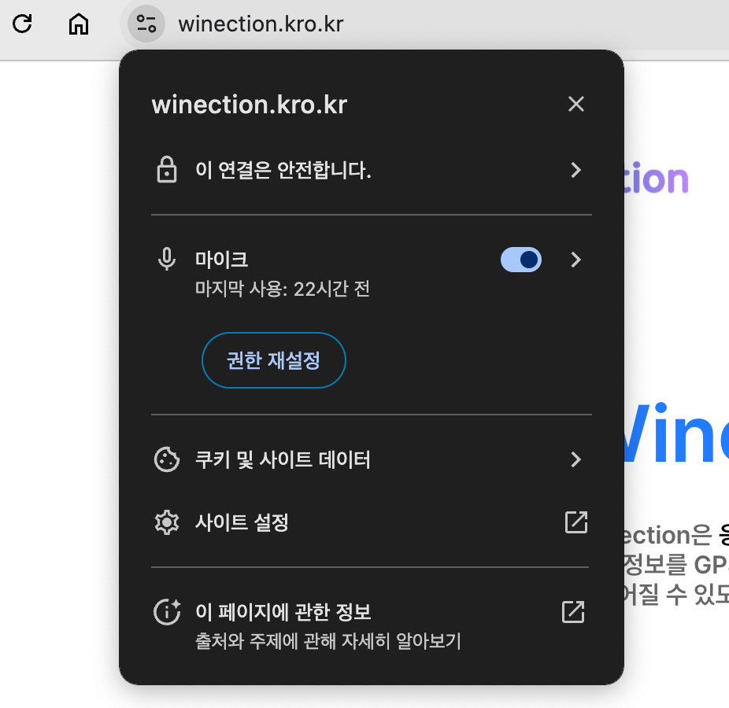Open 쿠키 및 사이트 데이터 menu entry
The width and height of the screenshot is (729, 708).
coord(371,459)
